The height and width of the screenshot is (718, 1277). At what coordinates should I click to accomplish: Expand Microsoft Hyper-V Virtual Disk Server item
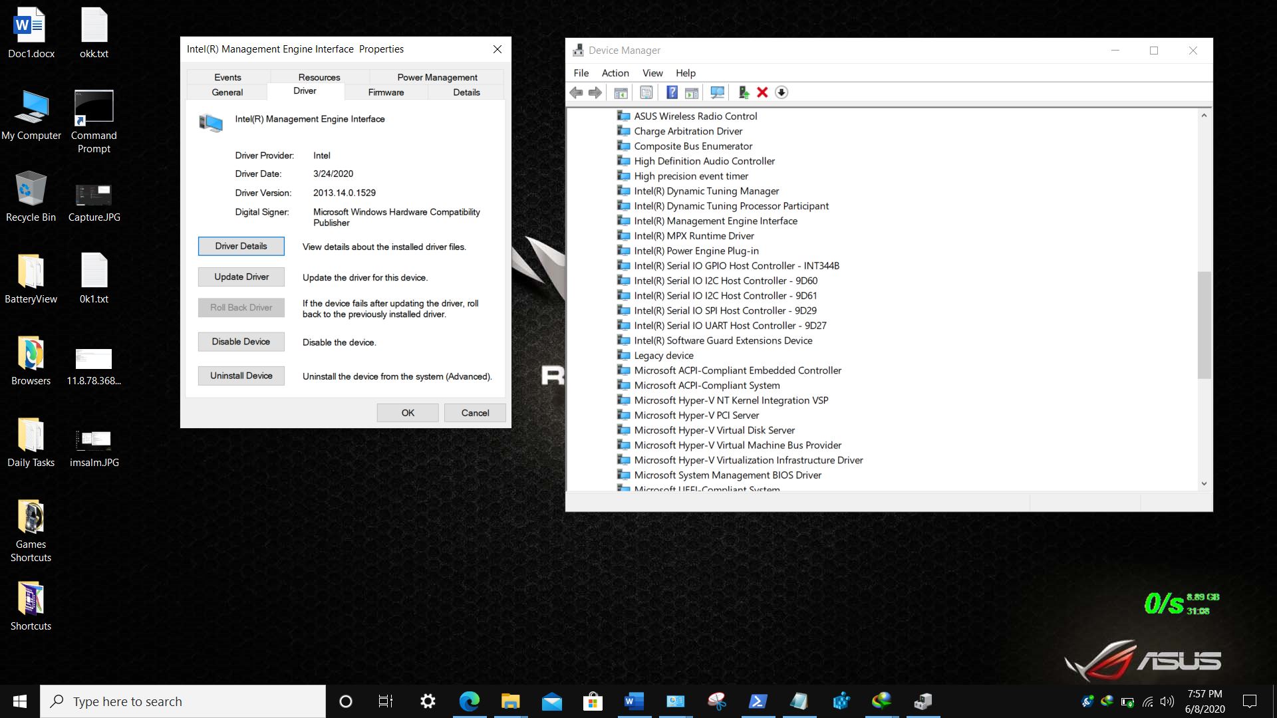715,429
